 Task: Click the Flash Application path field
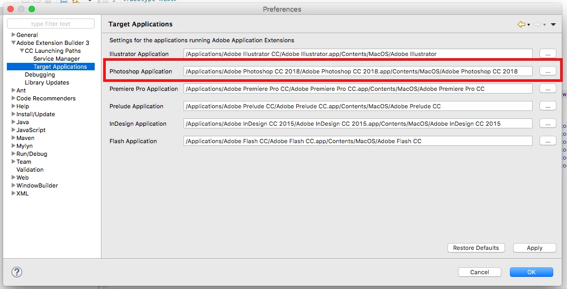[358, 141]
